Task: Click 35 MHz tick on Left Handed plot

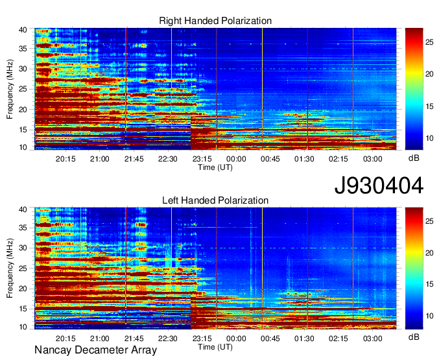Action: [x=23, y=228]
